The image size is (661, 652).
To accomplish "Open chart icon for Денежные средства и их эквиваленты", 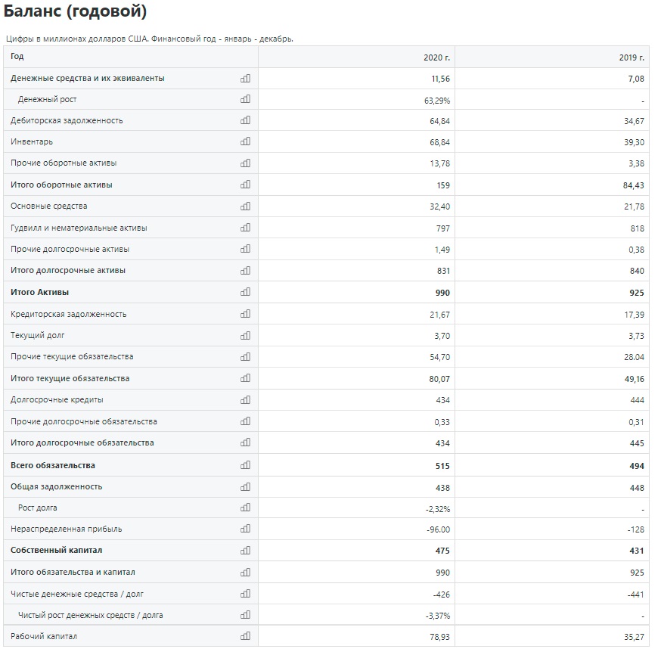I will [245, 79].
